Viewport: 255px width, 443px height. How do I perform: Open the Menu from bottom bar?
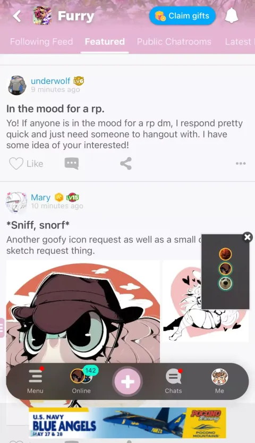tap(35, 381)
